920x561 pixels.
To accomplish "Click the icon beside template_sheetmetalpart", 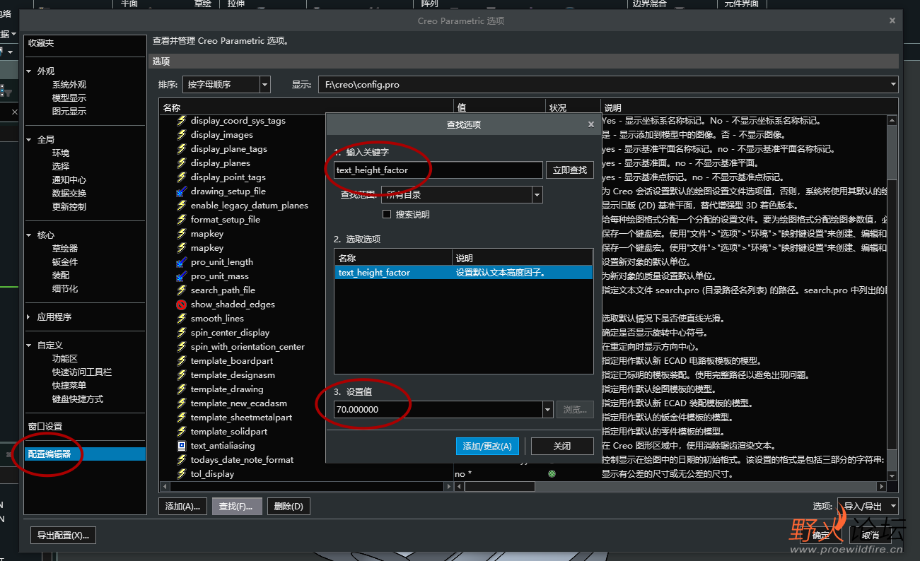I will click(182, 418).
